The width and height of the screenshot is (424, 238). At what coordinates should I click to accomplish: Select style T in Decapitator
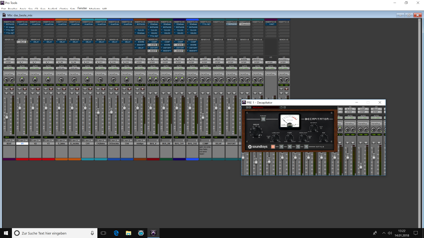coord(298,147)
